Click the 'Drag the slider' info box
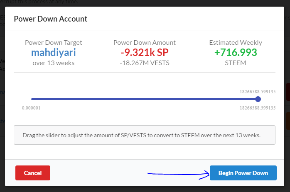This screenshot has width=290, height=192. [x=144, y=135]
